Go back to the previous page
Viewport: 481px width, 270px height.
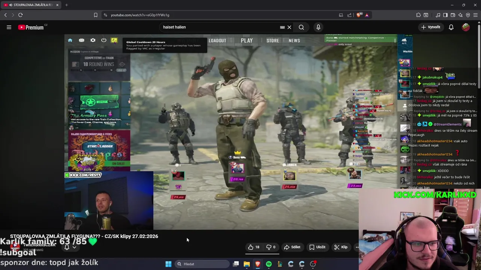click(x=5, y=15)
